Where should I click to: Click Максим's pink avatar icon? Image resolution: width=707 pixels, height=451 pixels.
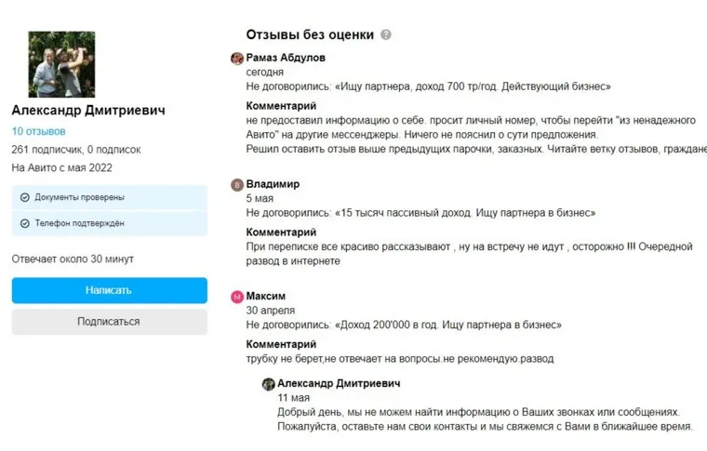tap(237, 297)
